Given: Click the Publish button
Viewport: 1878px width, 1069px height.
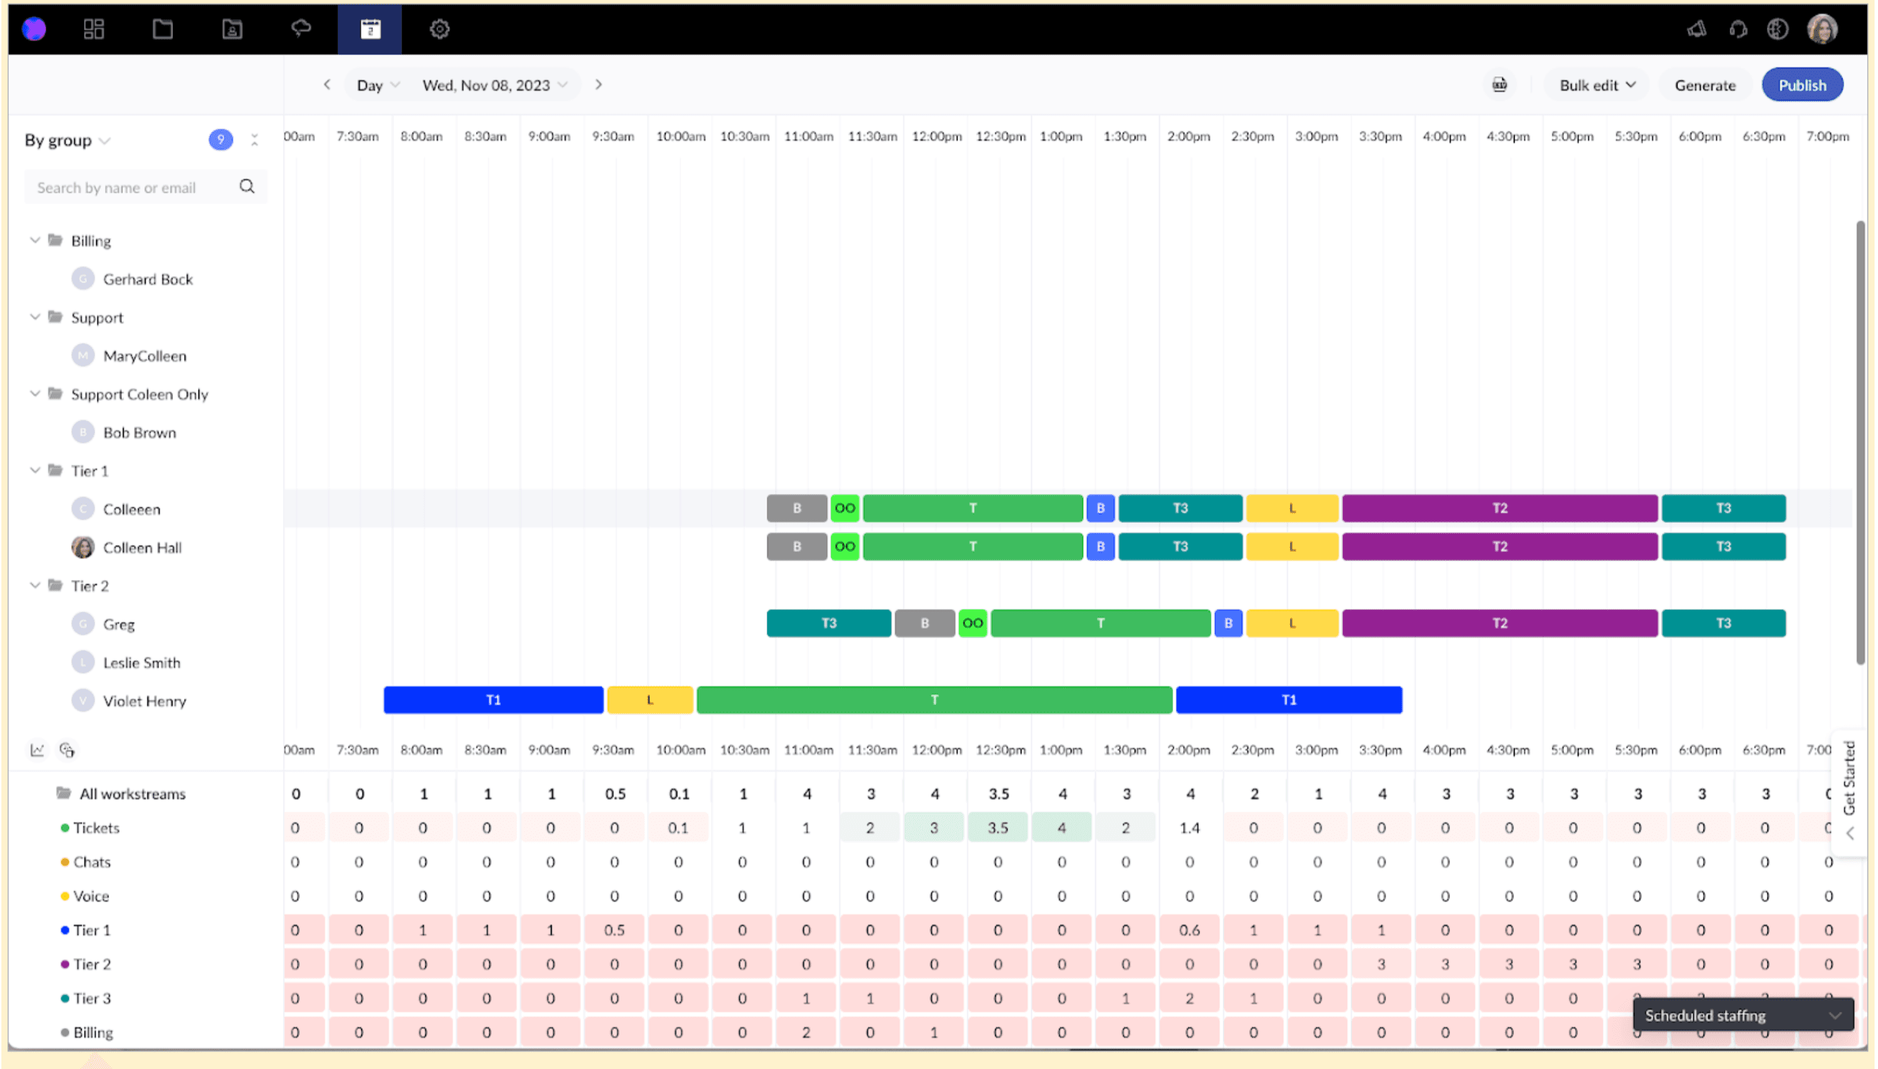Looking at the screenshot, I should [x=1802, y=85].
